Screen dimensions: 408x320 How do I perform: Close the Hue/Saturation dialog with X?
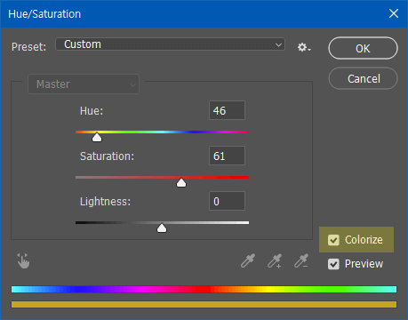pos(394,13)
